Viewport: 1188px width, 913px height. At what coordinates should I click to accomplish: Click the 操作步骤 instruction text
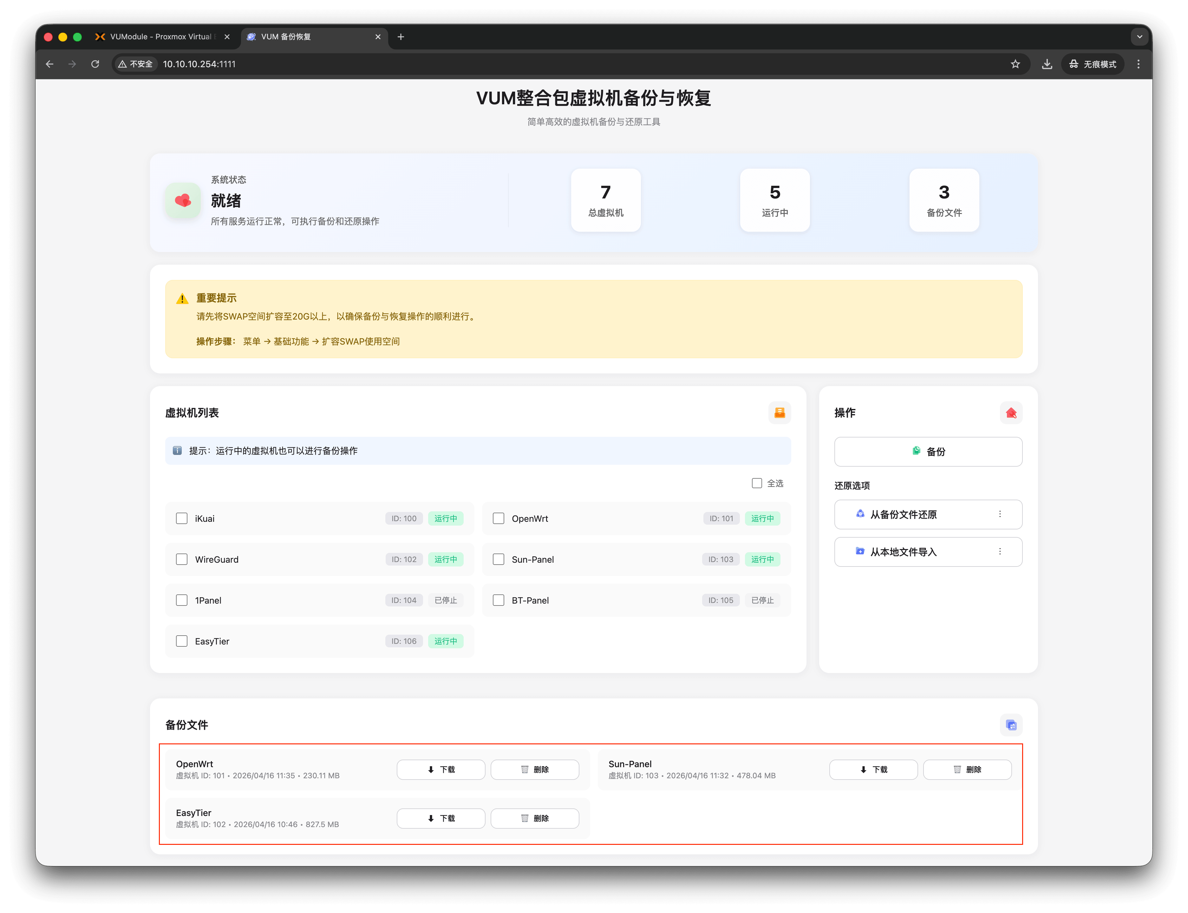click(x=298, y=341)
